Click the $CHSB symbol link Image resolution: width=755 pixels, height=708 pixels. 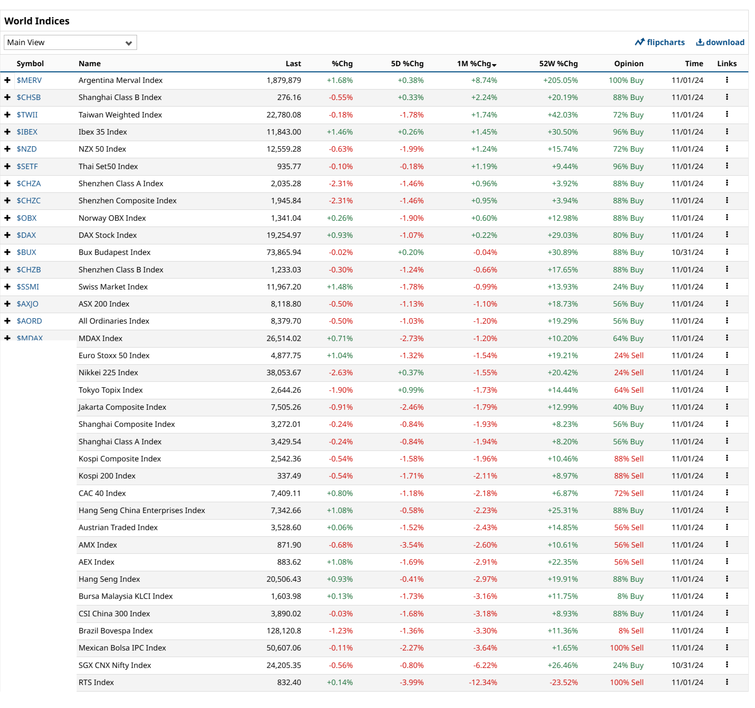pyautogui.click(x=28, y=97)
